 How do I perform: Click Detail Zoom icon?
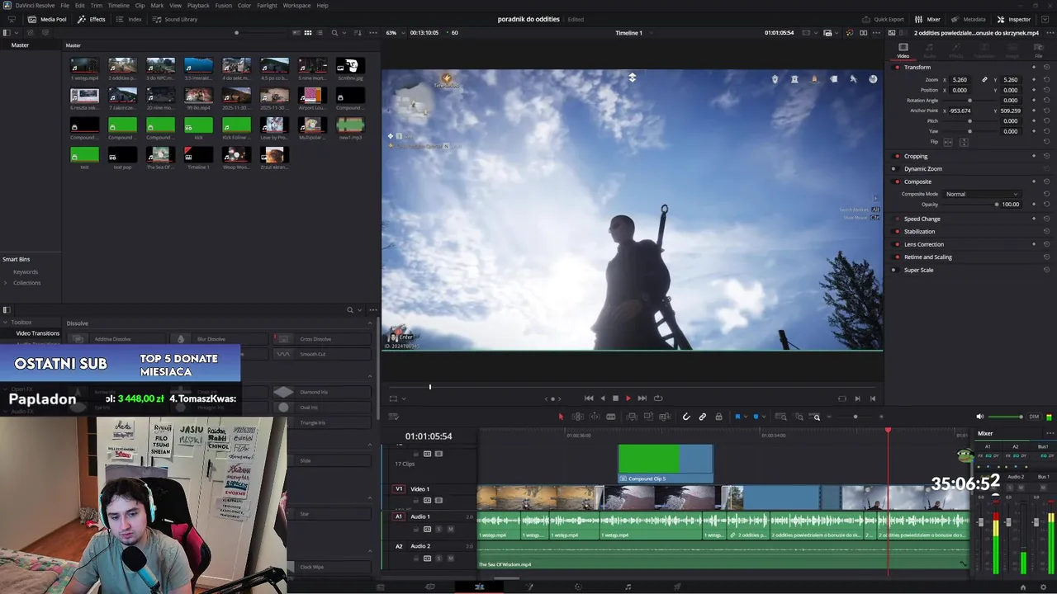pos(799,417)
